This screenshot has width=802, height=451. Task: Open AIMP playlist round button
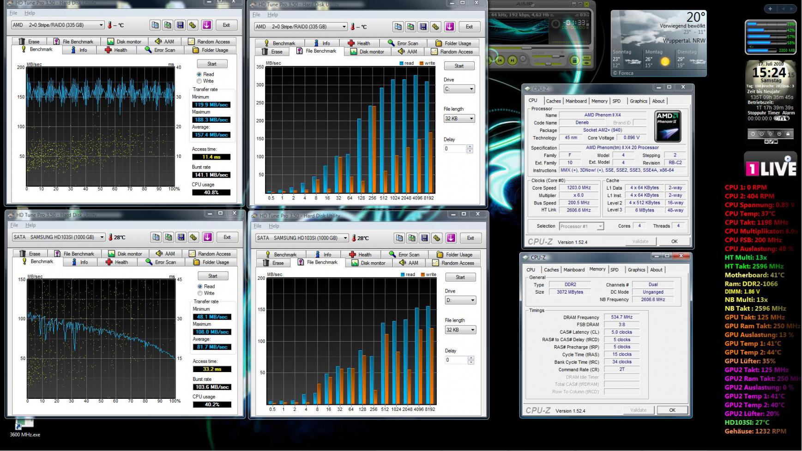574,60
